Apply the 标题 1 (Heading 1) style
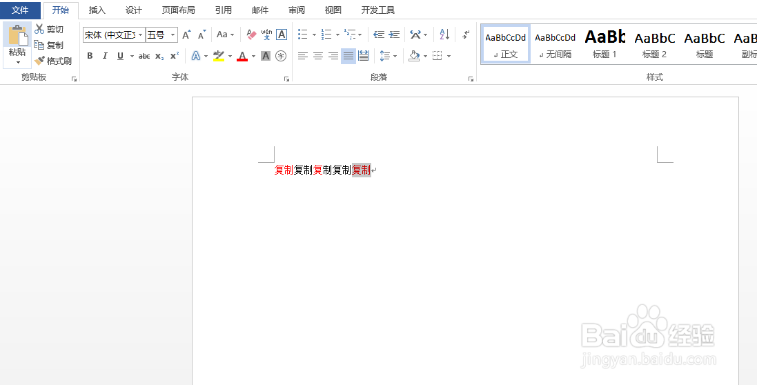The width and height of the screenshot is (757, 385). (605, 44)
